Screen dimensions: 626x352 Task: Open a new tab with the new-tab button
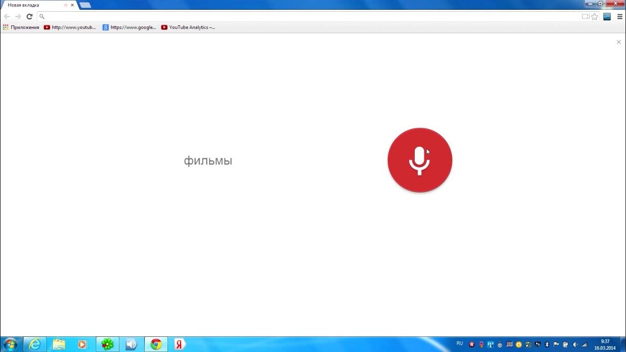[85, 5]
